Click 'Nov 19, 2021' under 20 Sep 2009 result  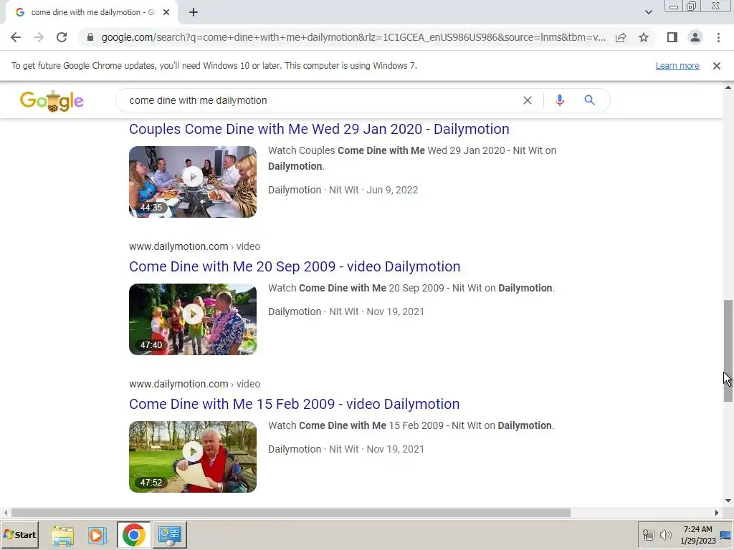click(x=395, y=312)
